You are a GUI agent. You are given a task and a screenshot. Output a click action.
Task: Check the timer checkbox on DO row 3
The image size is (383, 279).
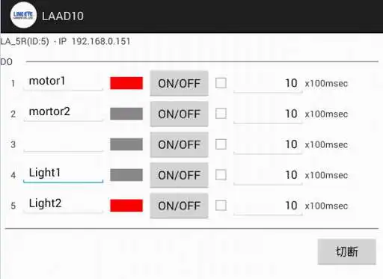(221, 144)
